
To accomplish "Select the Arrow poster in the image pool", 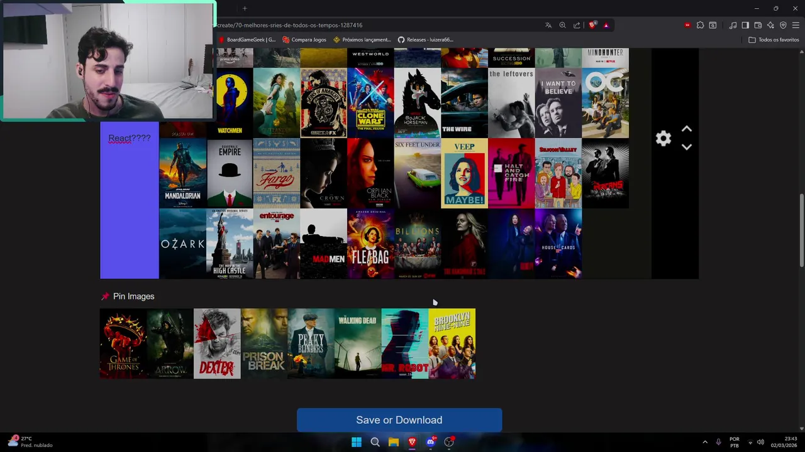I will [170, 343].
